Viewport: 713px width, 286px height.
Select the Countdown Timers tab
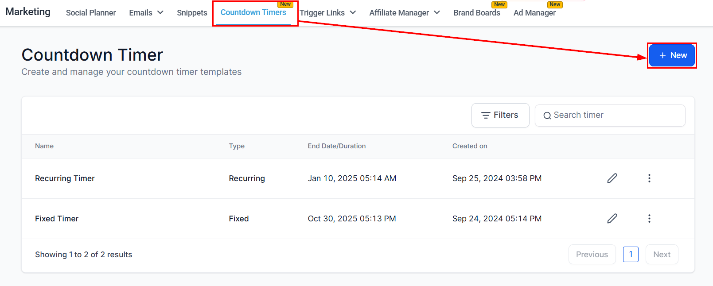point(253,12)
